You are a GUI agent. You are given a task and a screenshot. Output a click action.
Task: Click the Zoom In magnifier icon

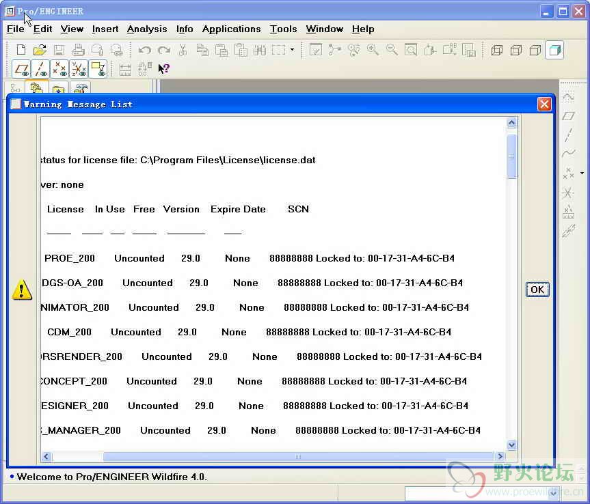373,50
